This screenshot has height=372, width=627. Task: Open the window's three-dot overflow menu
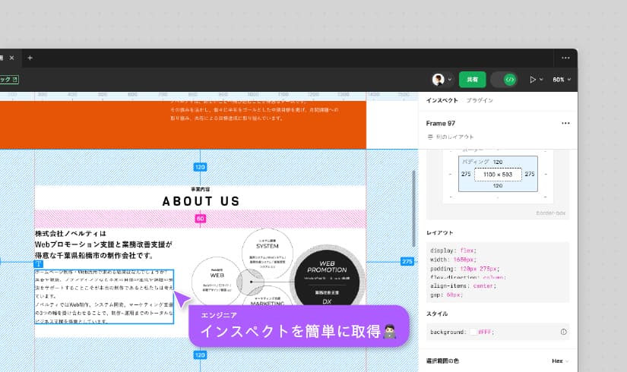(565, 58)
